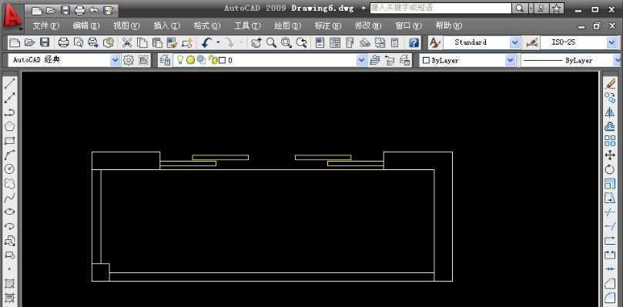
Task: Expand the layer list dropdown arrow
Action: point(362,60)
